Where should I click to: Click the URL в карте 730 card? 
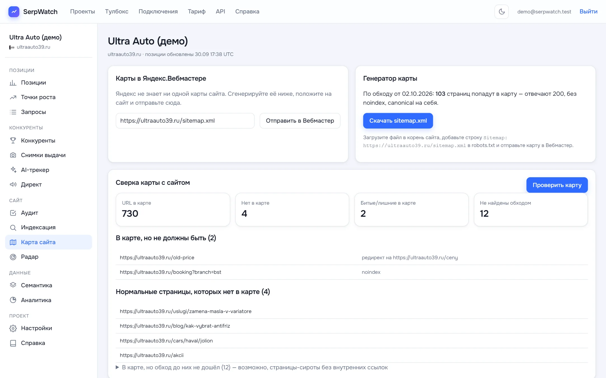coord(173,209)
